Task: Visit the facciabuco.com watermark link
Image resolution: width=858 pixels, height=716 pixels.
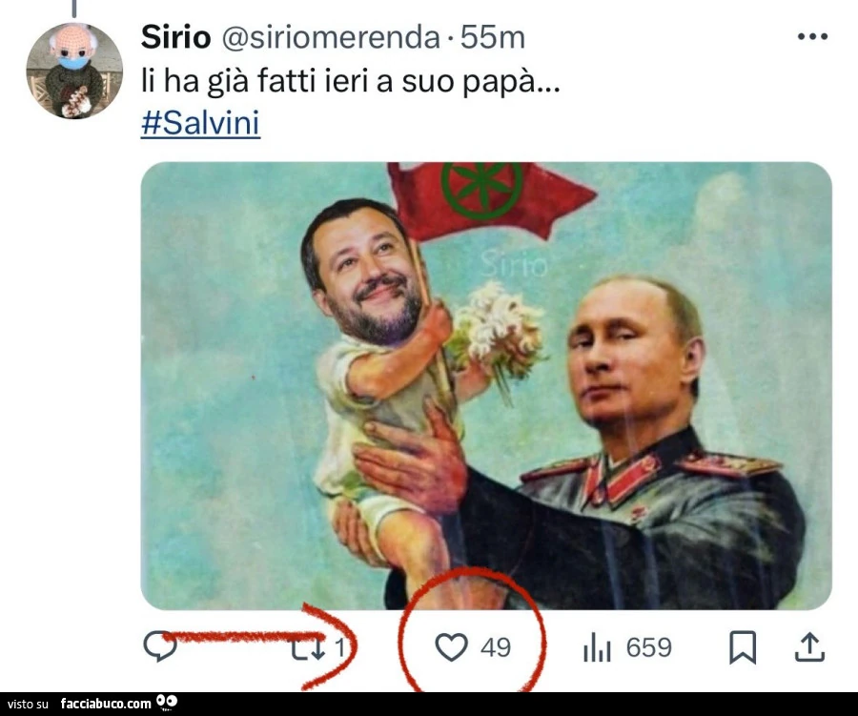Action: tap(106, 704)
